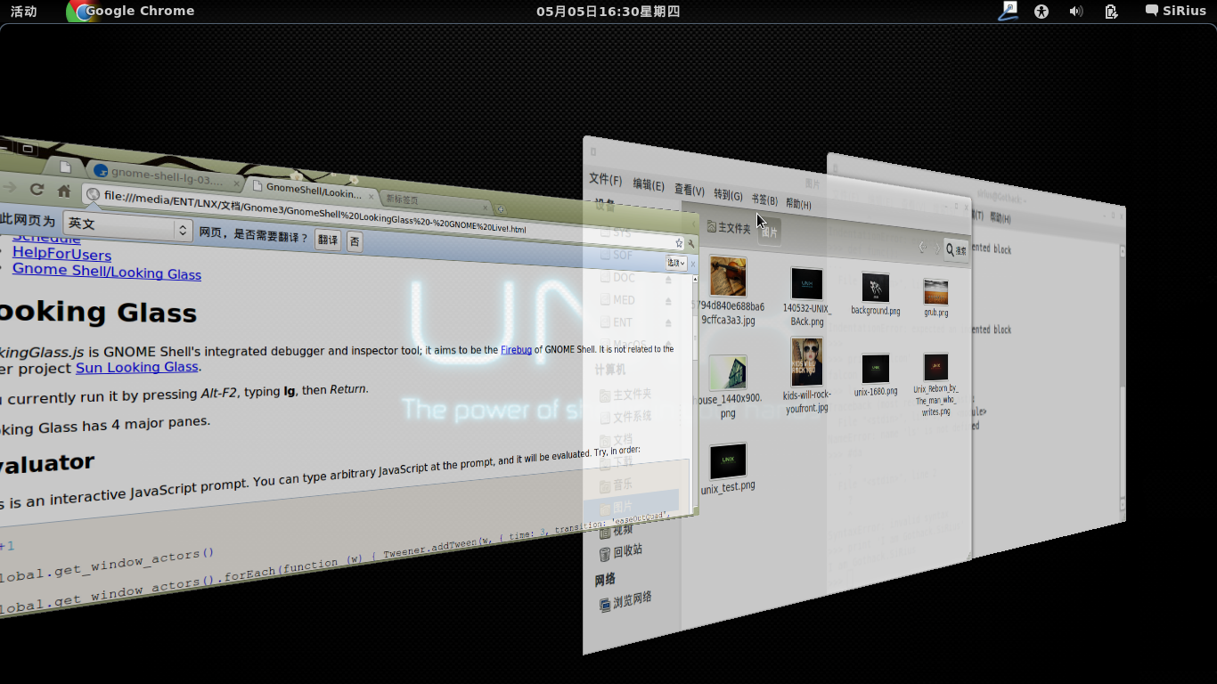Click the battery status icon

point(1111,11)
